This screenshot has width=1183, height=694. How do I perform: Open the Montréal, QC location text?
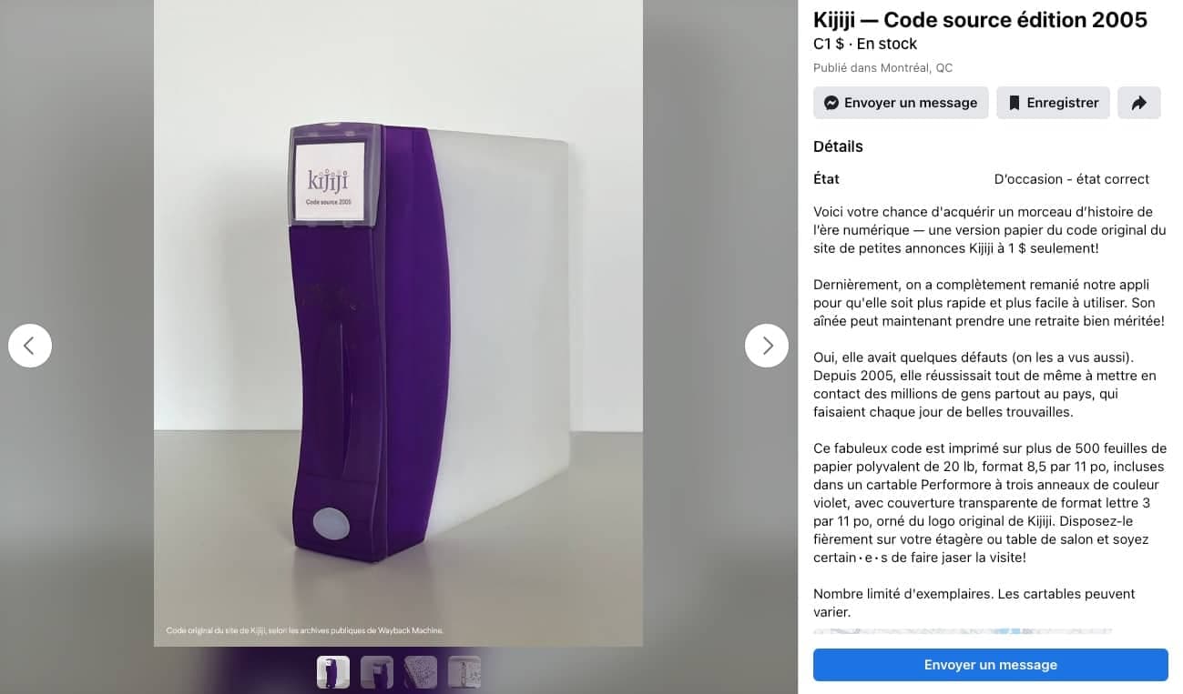[x=914, y=67]
